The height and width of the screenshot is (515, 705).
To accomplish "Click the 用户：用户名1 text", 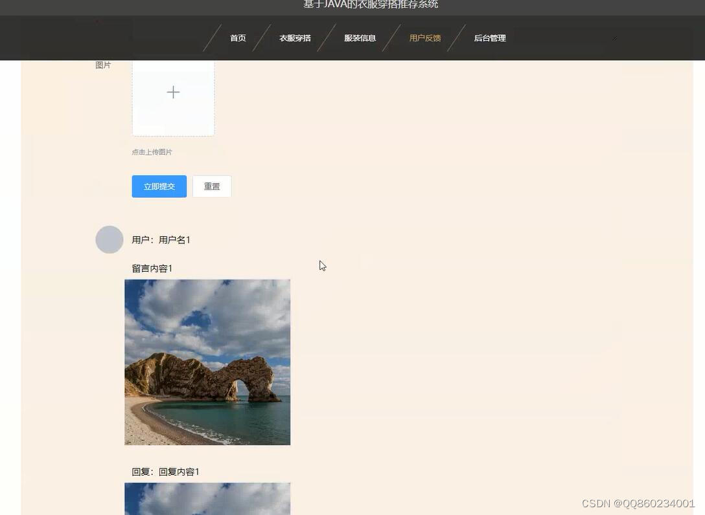I will pyautogui.click(x=161, y=240).
